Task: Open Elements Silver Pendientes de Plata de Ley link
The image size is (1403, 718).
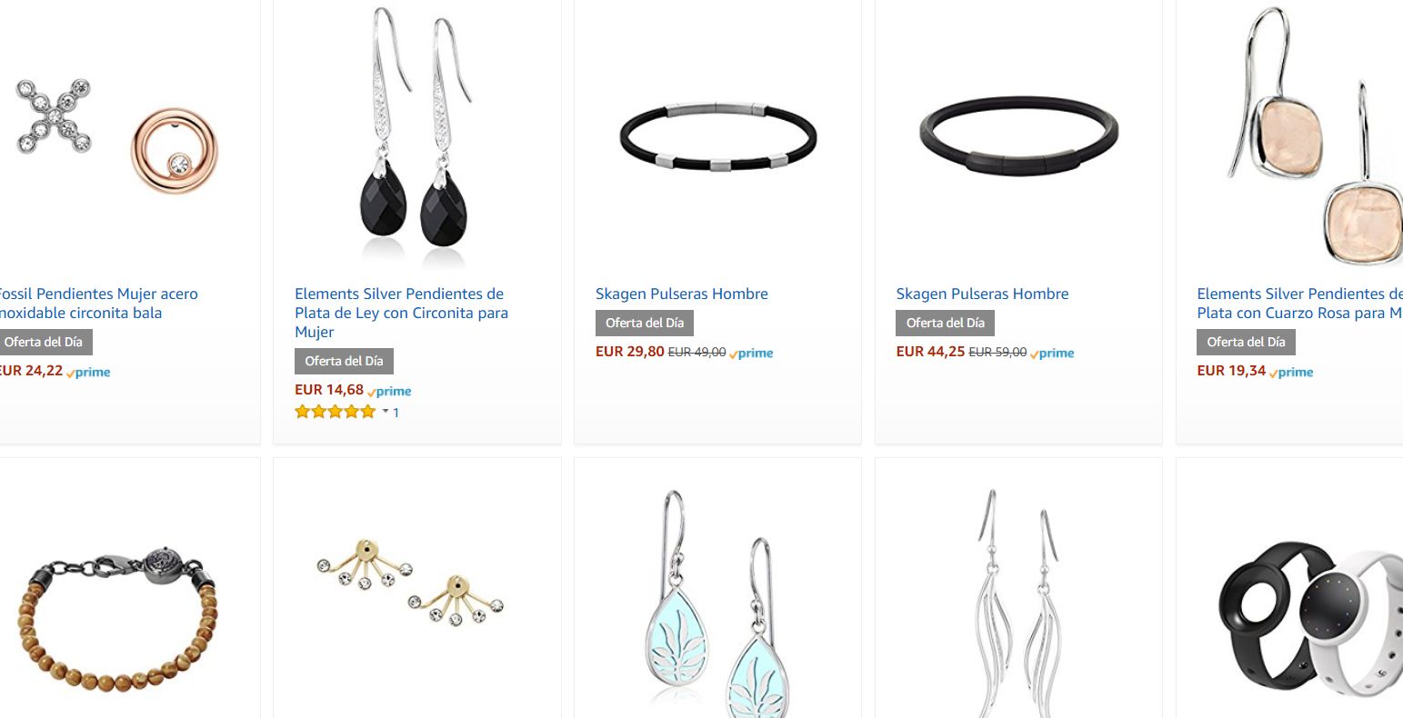Action: 401,313
